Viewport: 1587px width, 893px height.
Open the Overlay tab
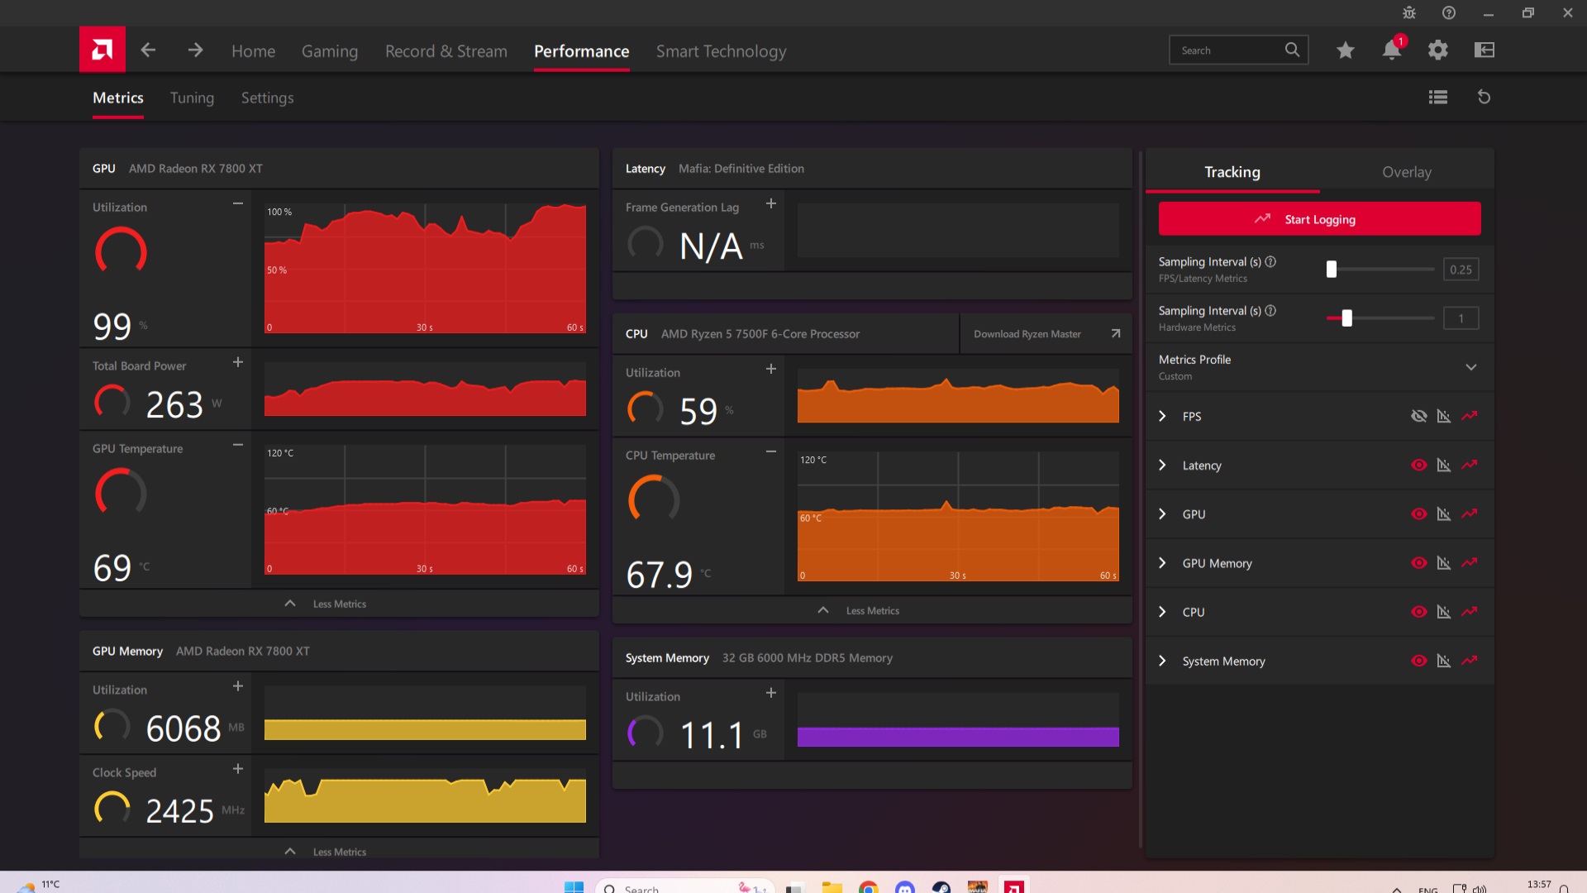[1407, 172]
